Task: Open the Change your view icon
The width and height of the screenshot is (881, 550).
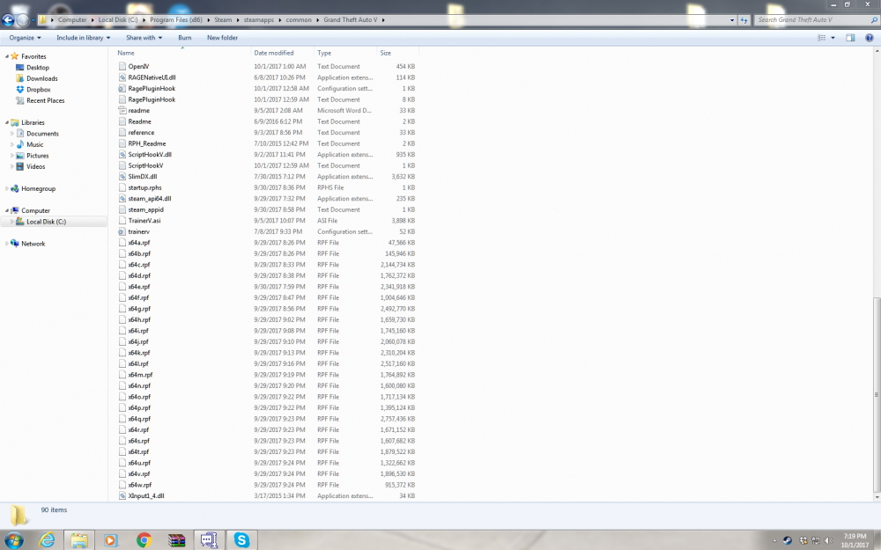Action: 821,38
